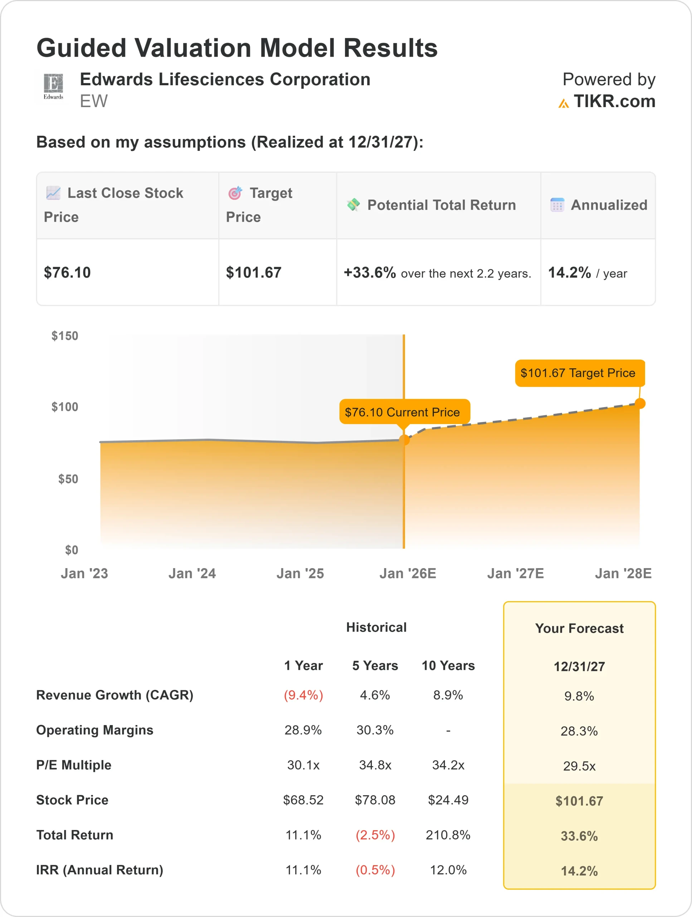Select the 5 Years historical column header

[375, 666]
